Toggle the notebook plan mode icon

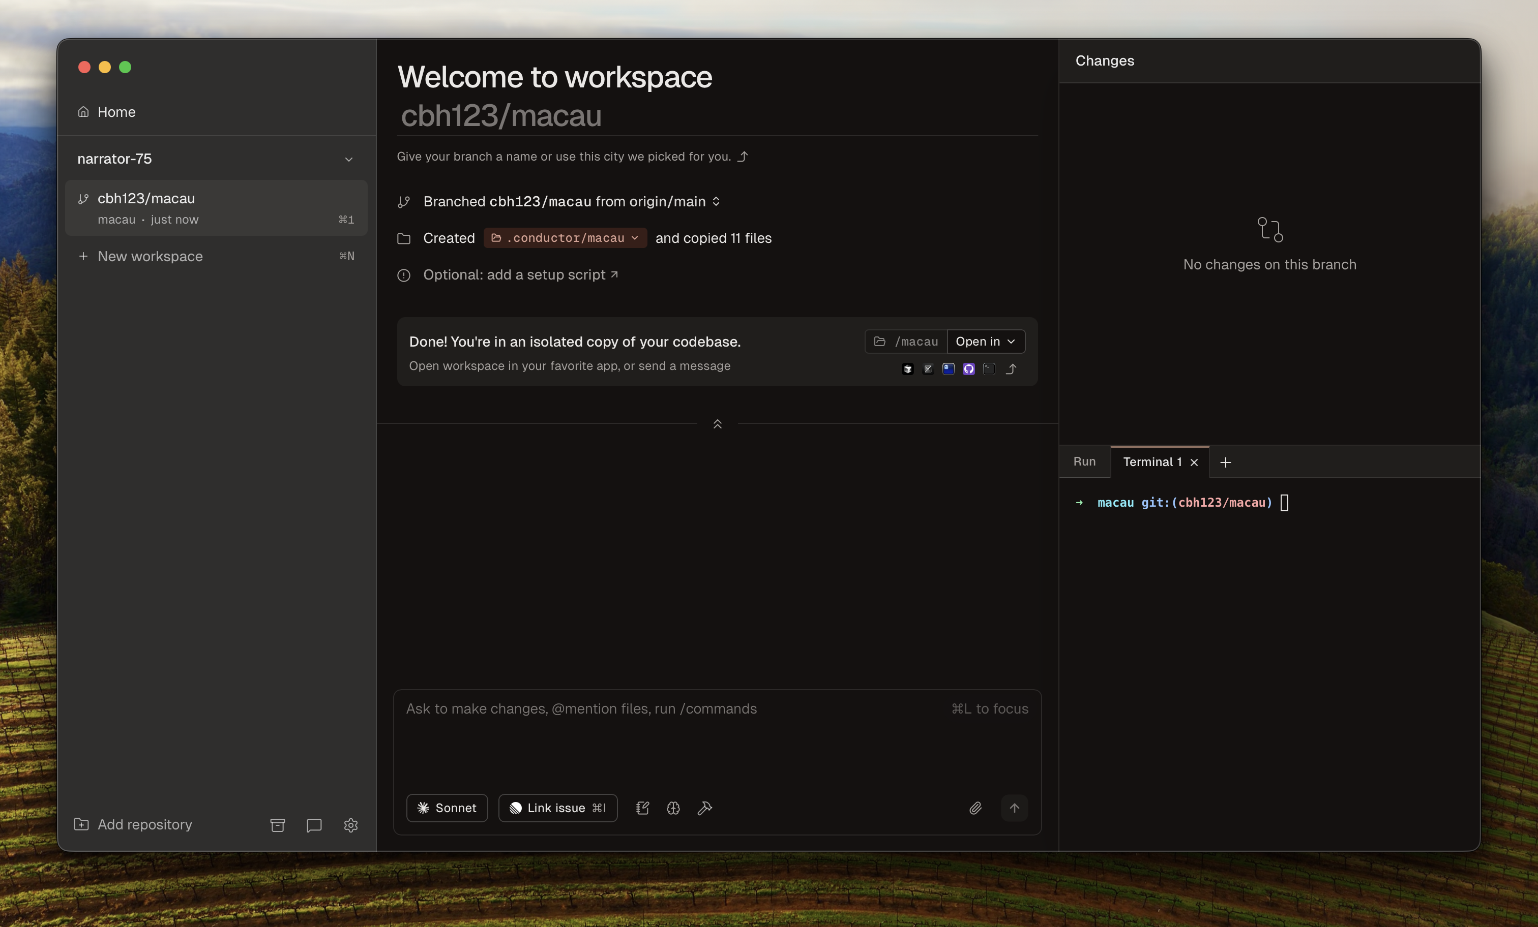tap(642, 808)
